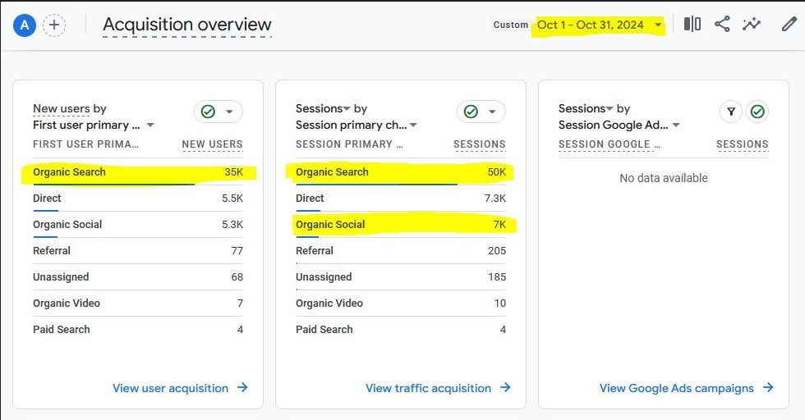Click SESSION PRIMARY … column header

[349, 144]
